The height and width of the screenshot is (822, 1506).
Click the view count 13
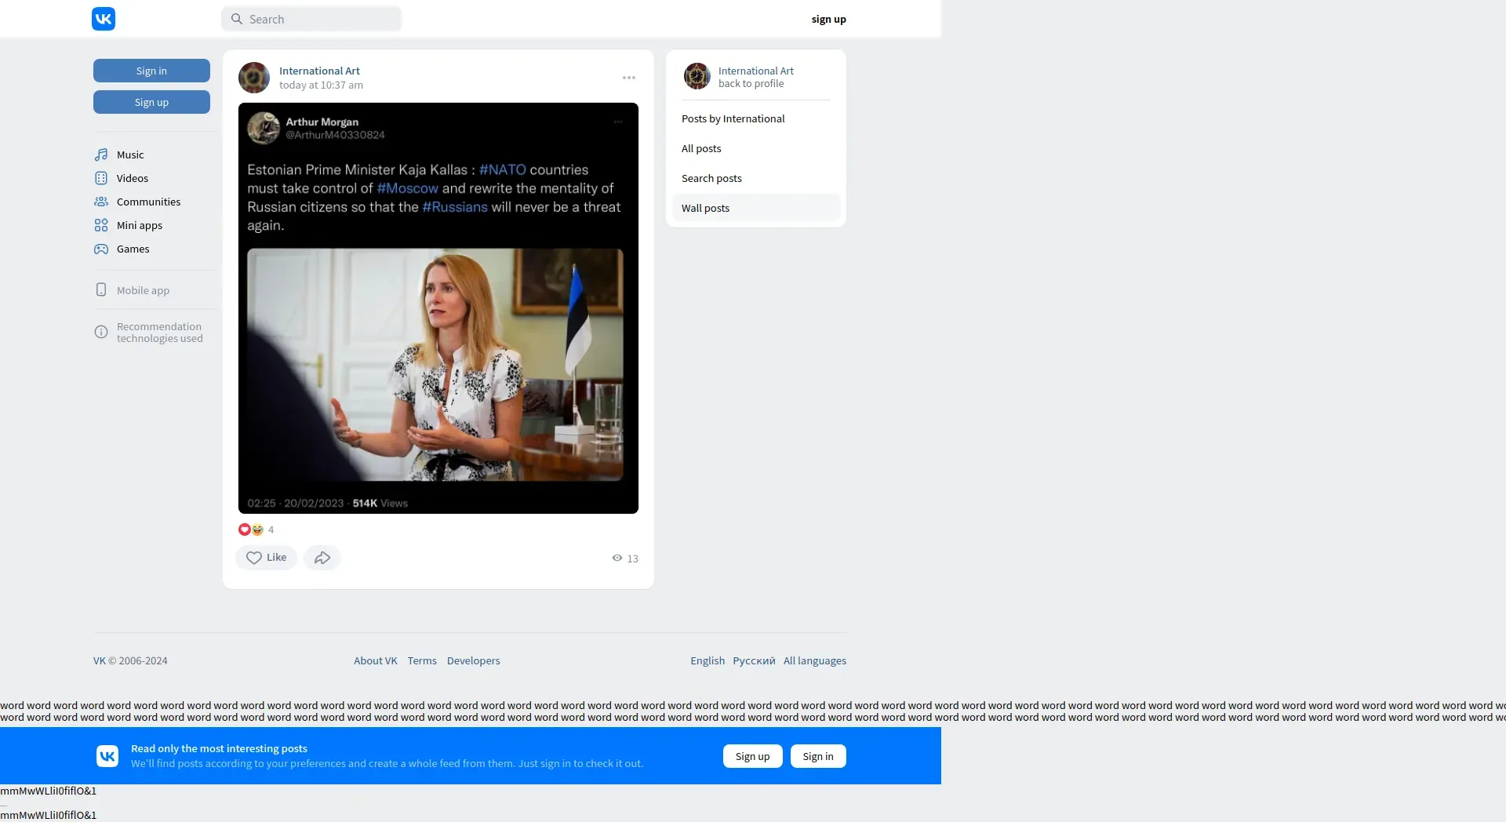pos(633,558)
